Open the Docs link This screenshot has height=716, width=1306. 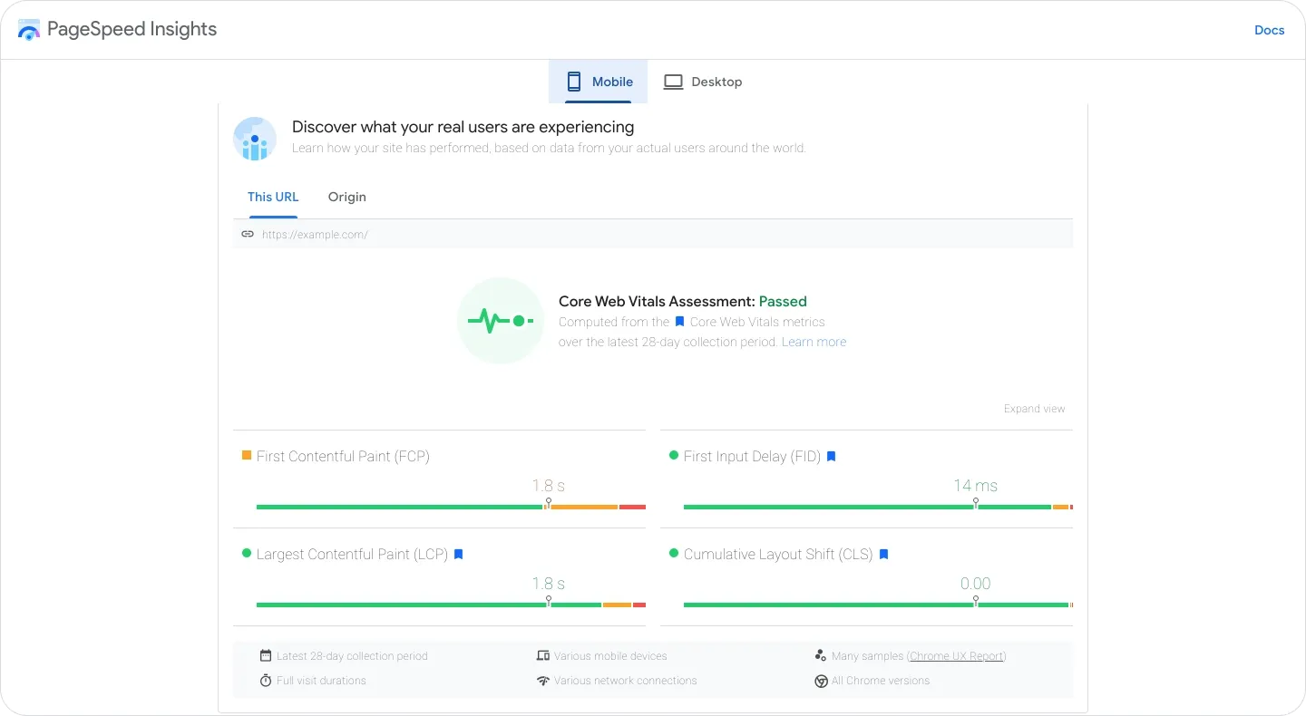[x=1269, y=30]
